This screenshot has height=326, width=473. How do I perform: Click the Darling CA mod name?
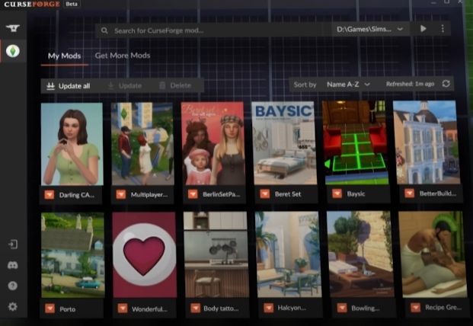pos(77,195)
